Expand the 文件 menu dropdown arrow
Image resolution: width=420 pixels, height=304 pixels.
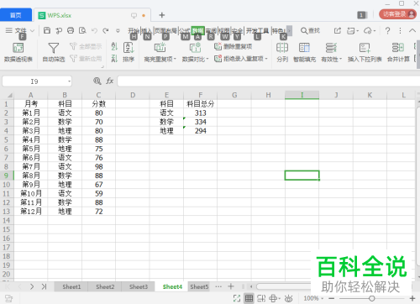32,30
